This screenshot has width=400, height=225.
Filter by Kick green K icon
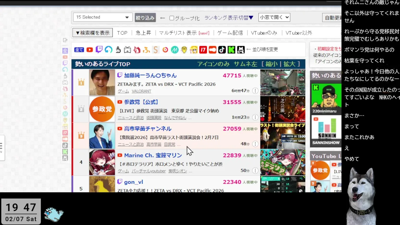point(231,49)
